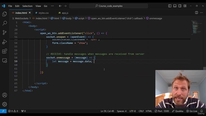Click the code minimap

(197, 27)
